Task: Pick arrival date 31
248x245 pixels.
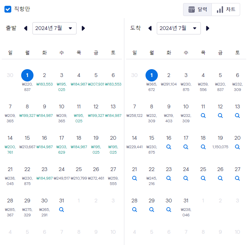Action: (x=186, y=201)
